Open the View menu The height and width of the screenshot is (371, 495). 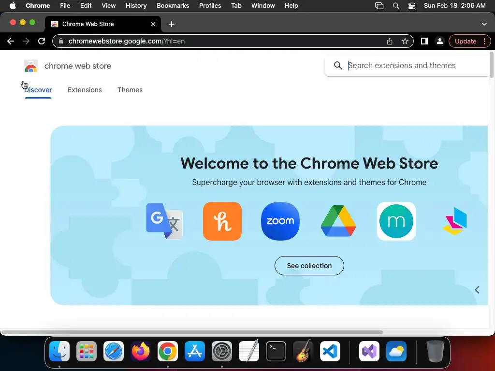[109, 6]
